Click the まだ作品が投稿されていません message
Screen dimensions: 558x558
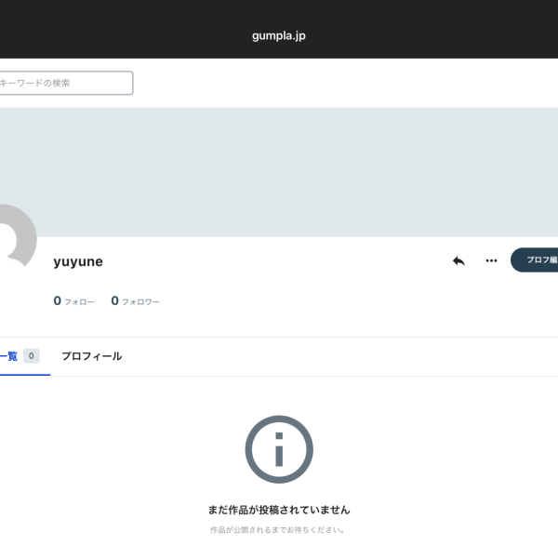tap(279, 510)
